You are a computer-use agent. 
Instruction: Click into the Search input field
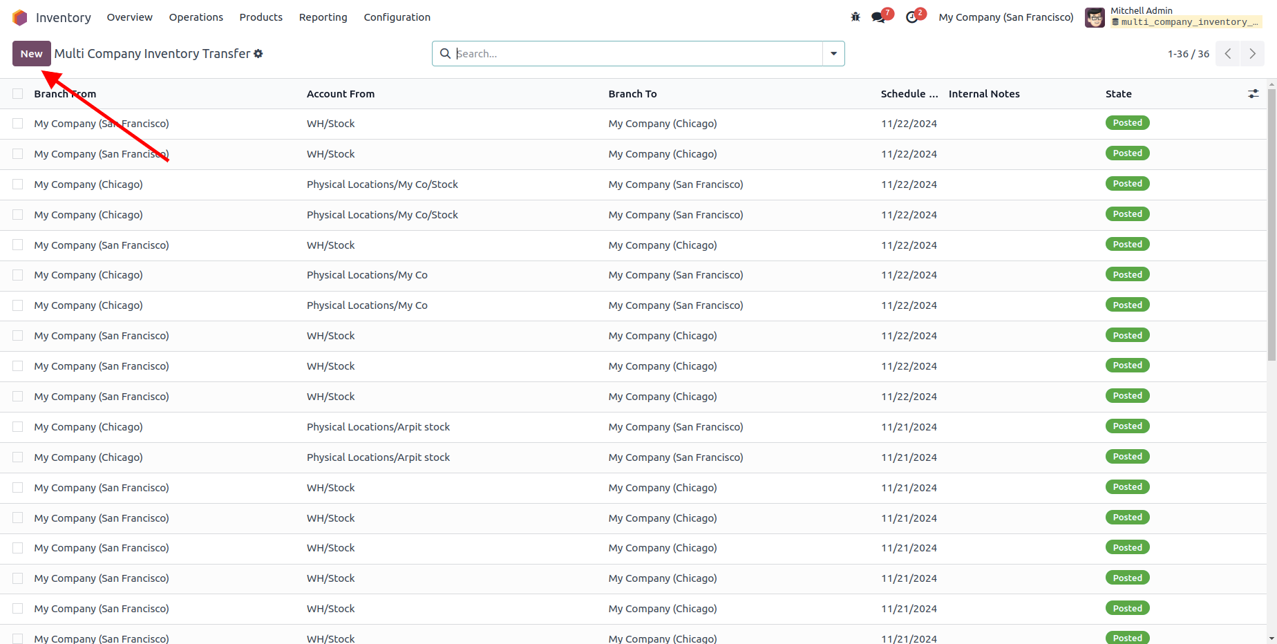[636, 54]
